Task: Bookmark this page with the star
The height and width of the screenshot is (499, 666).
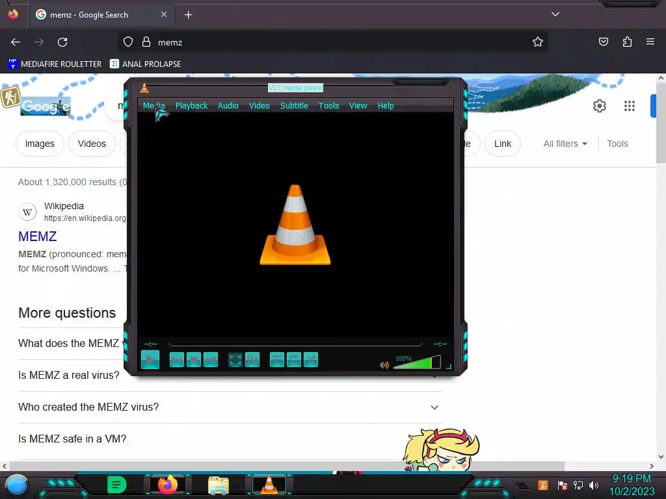Action: (x=538, y=42)
